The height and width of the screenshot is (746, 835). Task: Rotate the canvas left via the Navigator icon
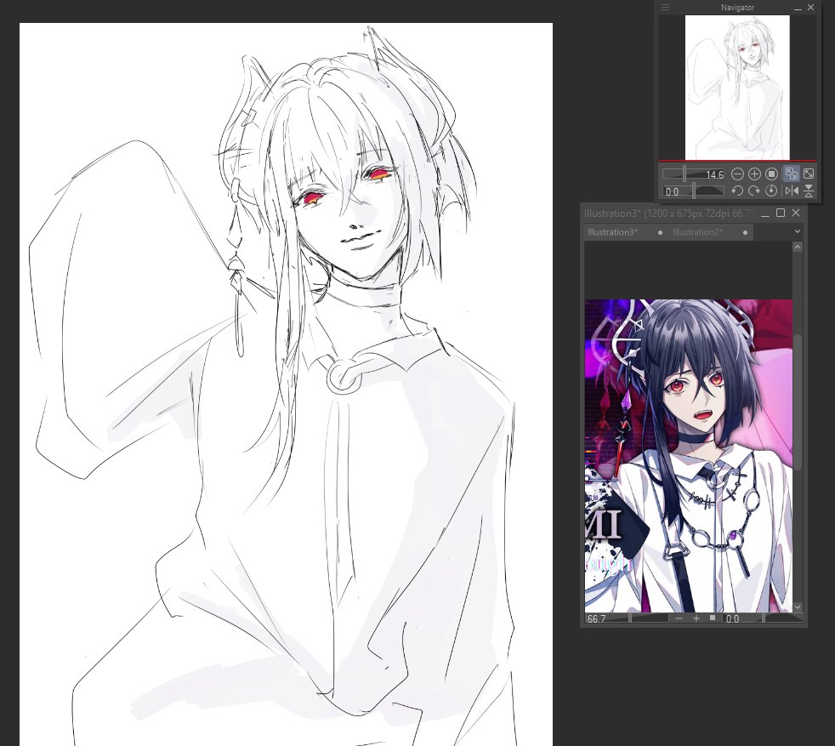point(737,190)
